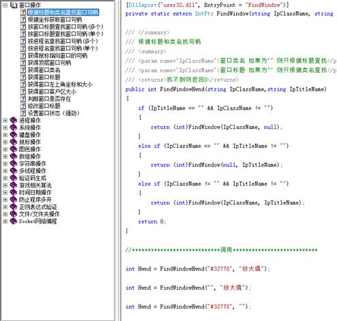Click the help page icon for 获得顶层窗口句柄
Image resolution: width=337 pixels, height=321 pixels.
point(23,63)
